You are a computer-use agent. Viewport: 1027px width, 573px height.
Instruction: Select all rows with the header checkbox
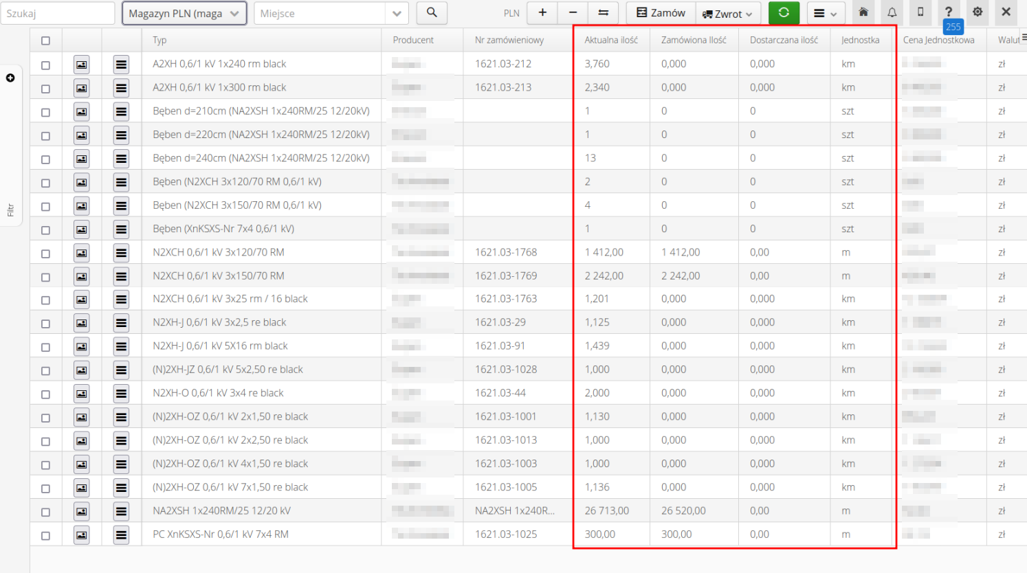(45, 41)
